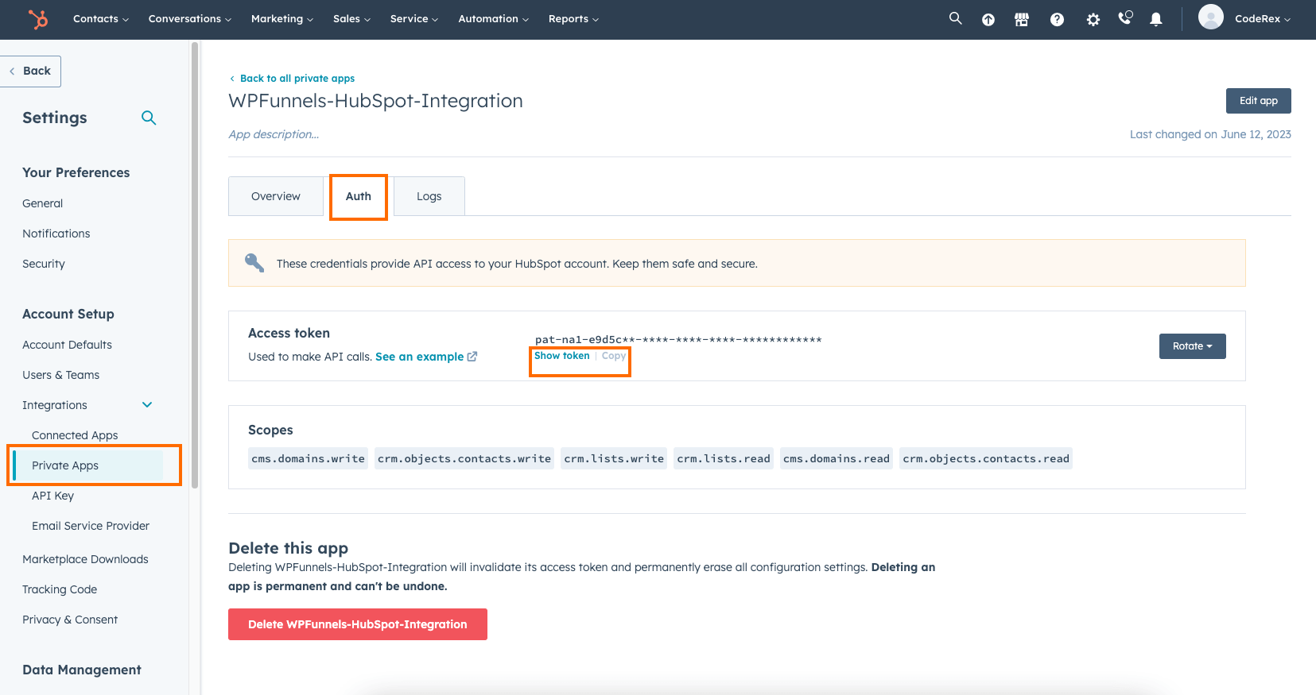Click the App description placeholder
Viewport: 1316px width, 695px height.
274,134
